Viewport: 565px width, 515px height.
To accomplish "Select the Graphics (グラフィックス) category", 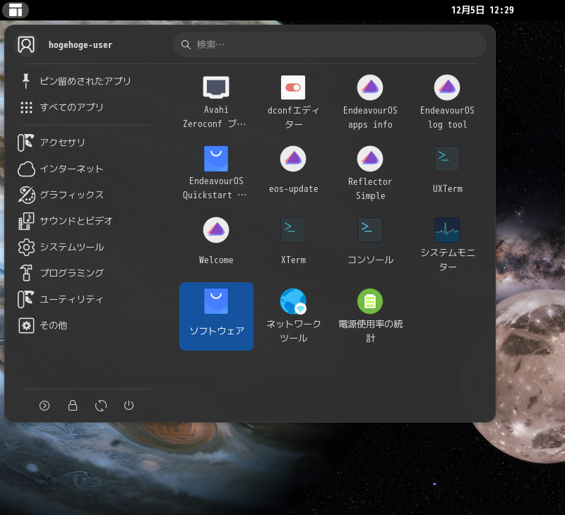I will (x=71, y=195).
